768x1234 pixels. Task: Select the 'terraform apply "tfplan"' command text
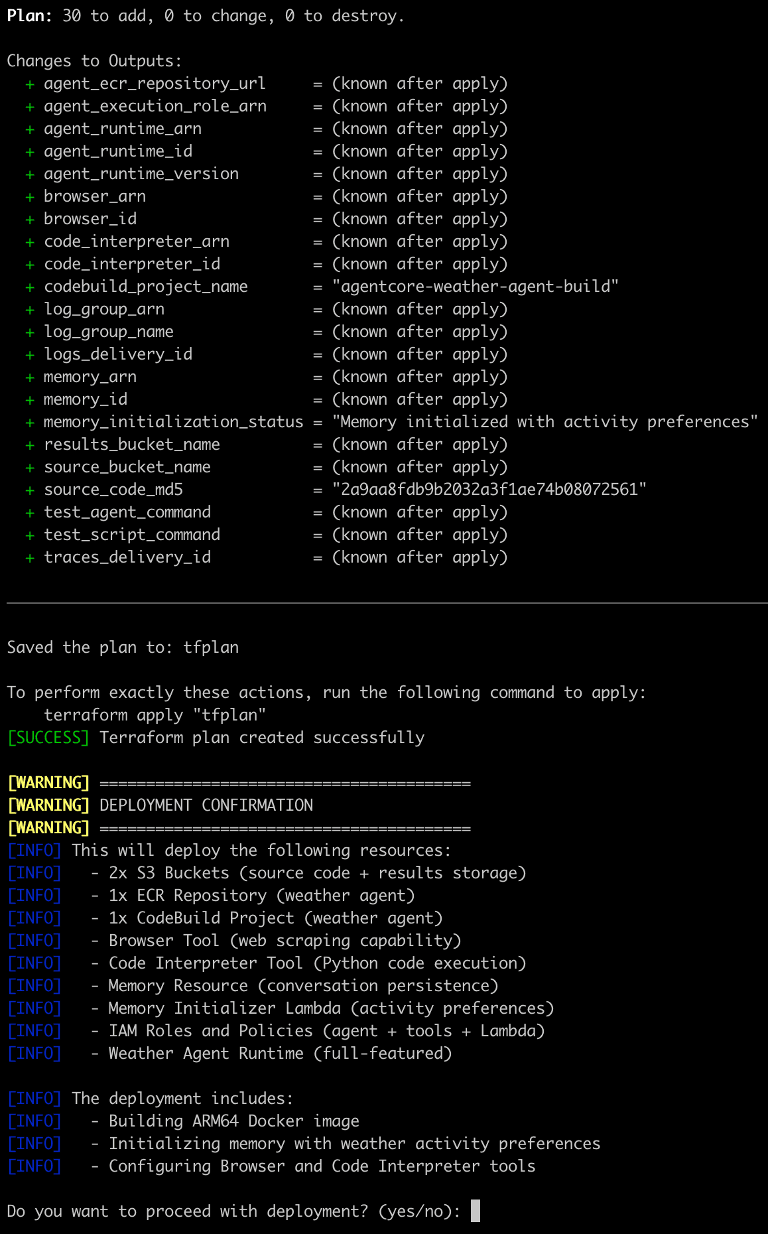[155, 715]
